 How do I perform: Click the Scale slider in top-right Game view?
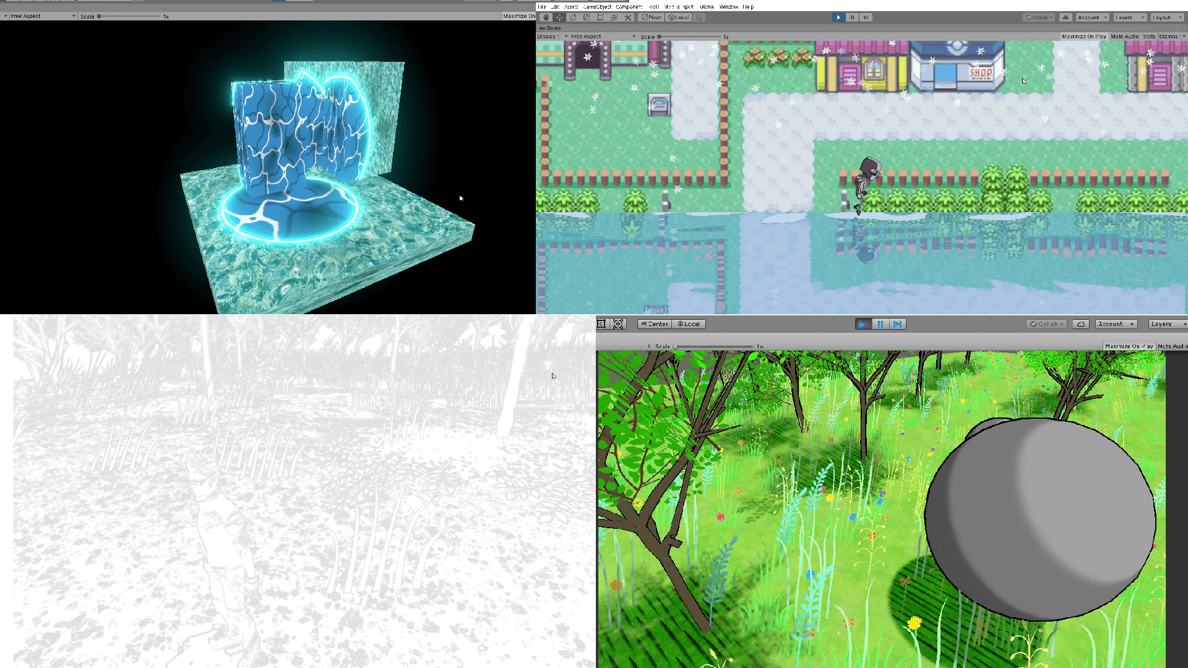[690, 36]
